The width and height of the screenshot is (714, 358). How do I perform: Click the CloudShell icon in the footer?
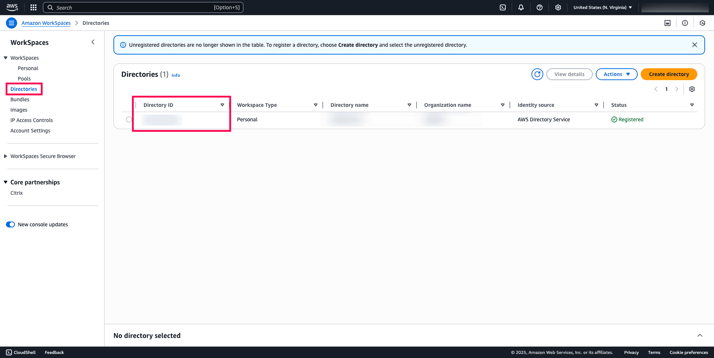coord(9,352)
